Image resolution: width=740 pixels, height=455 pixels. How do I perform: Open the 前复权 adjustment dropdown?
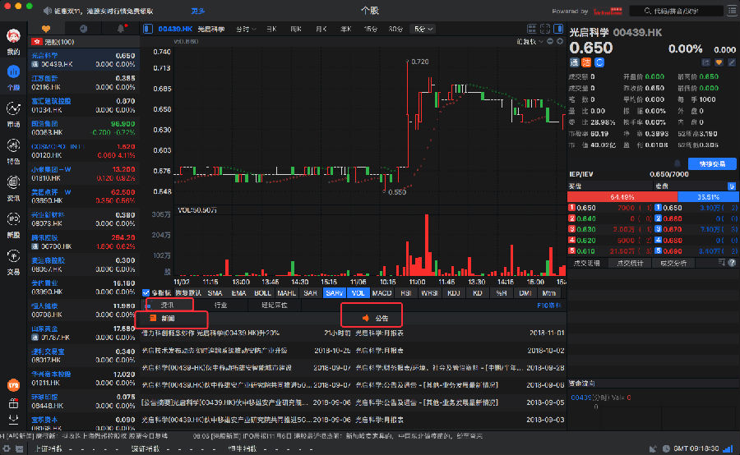coord(530,42)
